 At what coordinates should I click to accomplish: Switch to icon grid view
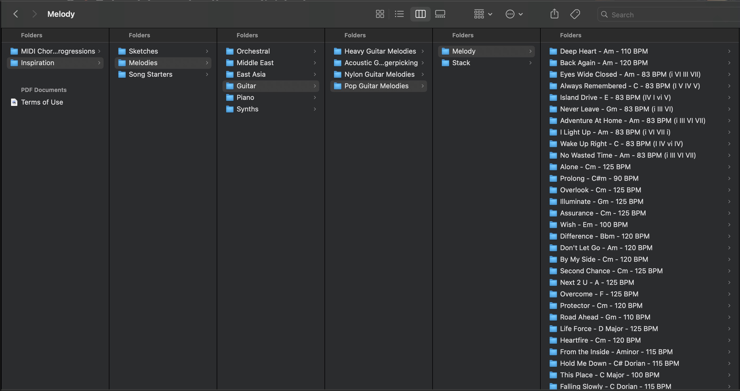380,14
